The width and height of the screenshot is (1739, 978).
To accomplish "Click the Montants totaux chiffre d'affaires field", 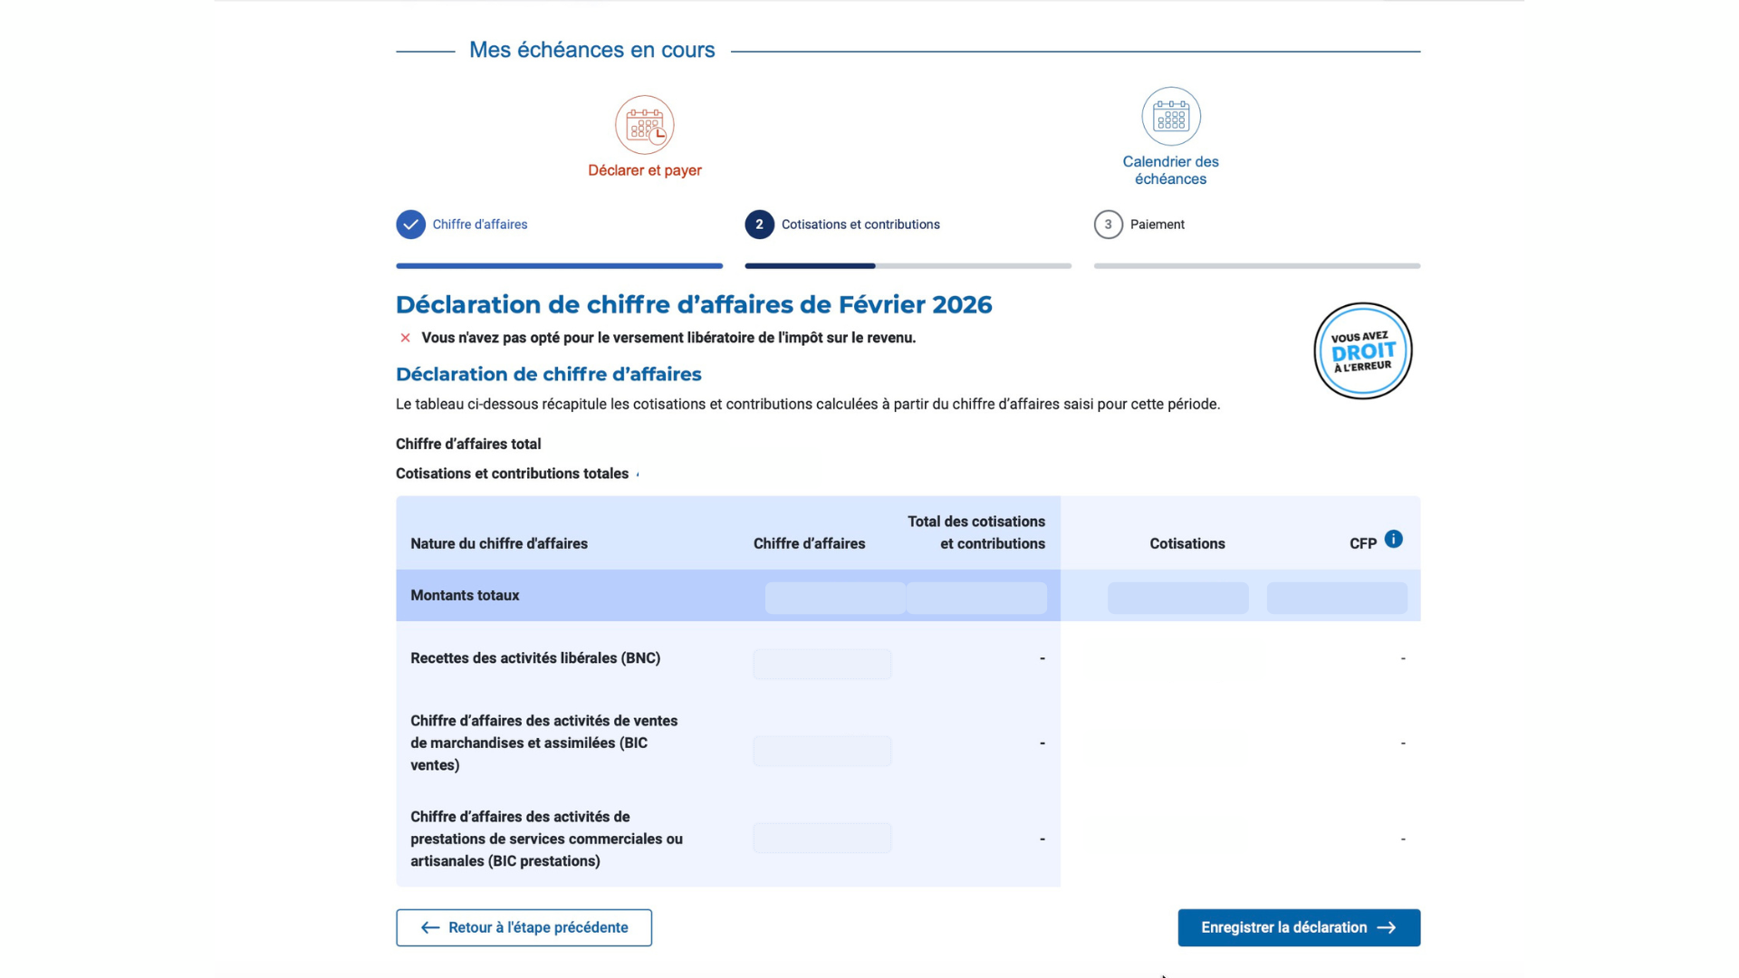I will point(834,597).
